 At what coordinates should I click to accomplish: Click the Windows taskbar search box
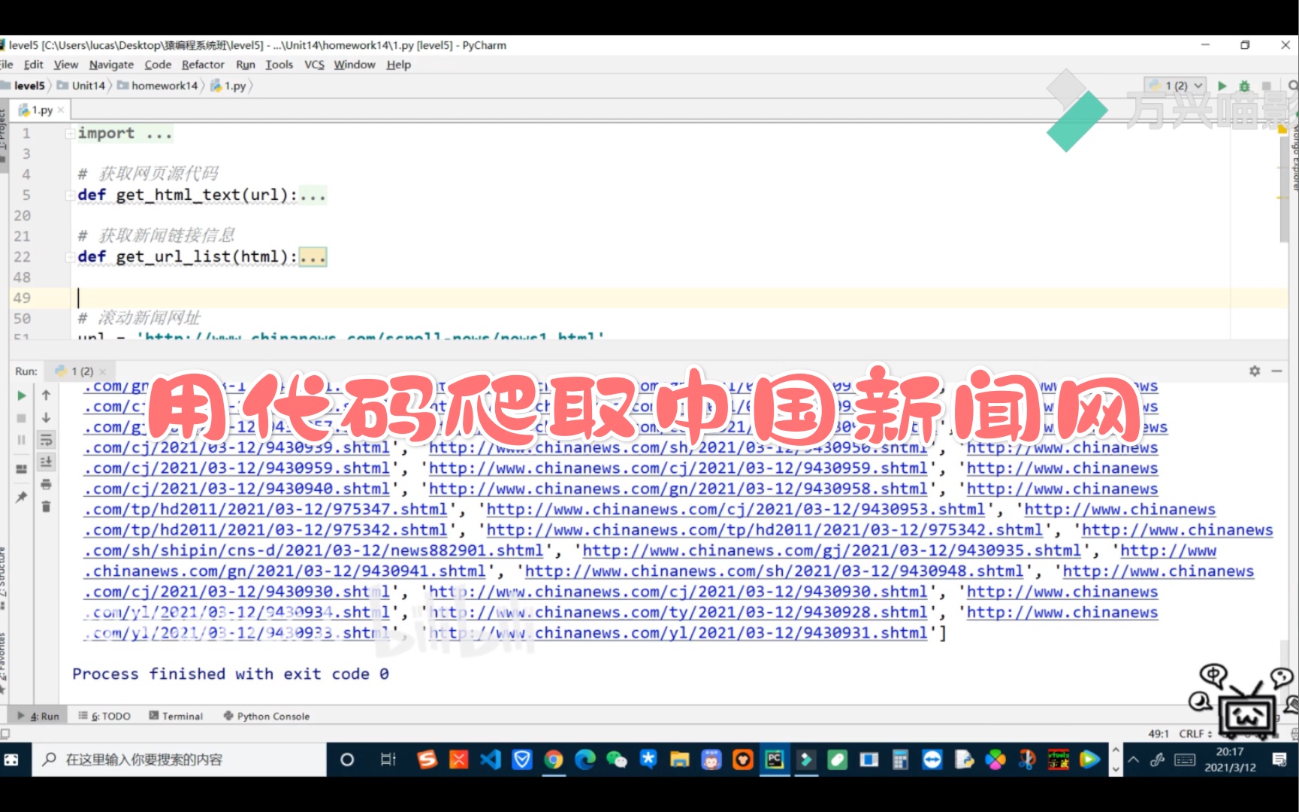[180, 759]
